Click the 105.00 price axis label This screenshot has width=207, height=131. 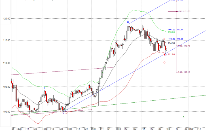point(7,87)
